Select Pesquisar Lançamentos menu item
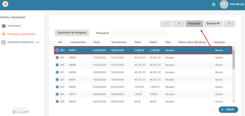Viewport: 245px width, 116px height. click(21, 34)
